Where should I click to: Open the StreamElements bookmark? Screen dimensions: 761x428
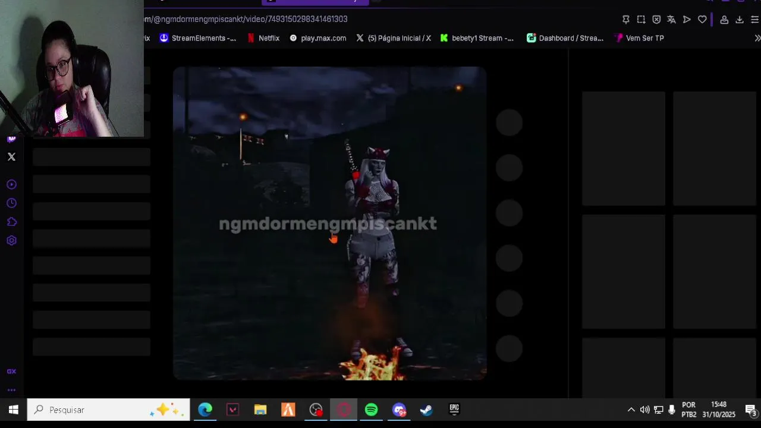pos(197,38)
